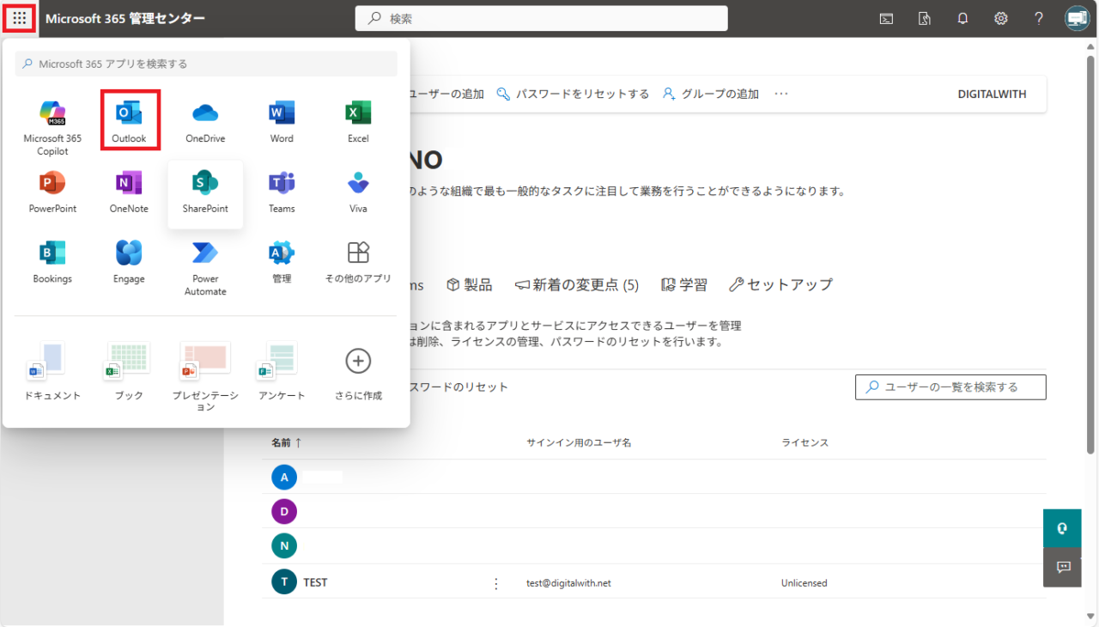1099x627 pixels.
Task: Open Microsoft 365 Copilot app
Action: (52, 127)
